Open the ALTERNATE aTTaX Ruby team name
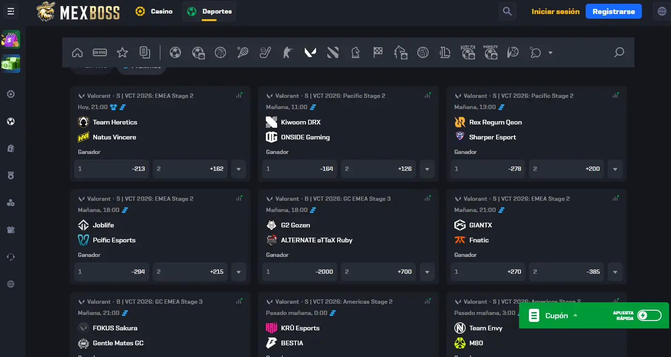Screen dimensions: 671x357 coord(317,240)
